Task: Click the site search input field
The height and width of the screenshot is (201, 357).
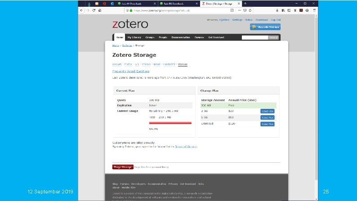Action: pyautogui.click(x=254, y=37)
